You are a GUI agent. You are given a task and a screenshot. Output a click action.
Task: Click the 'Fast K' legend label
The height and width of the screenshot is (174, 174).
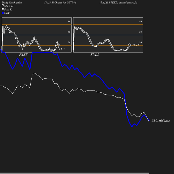click(x=8, y=9)
